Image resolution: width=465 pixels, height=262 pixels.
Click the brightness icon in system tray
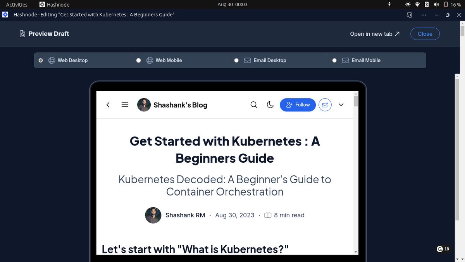(x=408, y=5)
